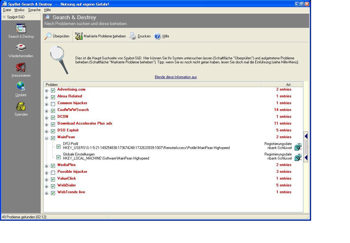This screenshot has height=243, width=350.
Task: Uncheck the DSO Exploit checkbox
Action: click(53, 131)
